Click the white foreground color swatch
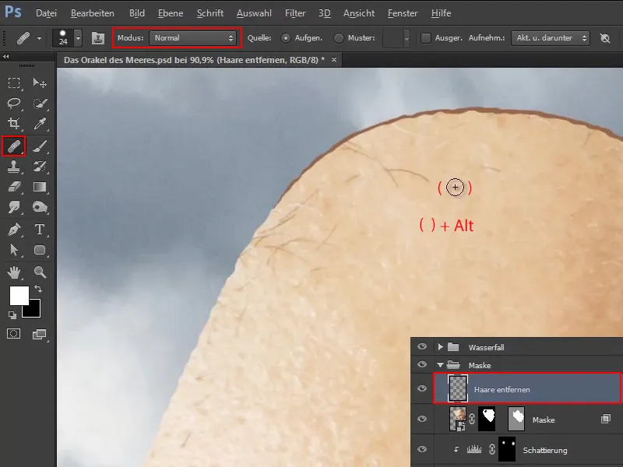The height and width of the screenshot is (467, 623). tap(19, 296)
